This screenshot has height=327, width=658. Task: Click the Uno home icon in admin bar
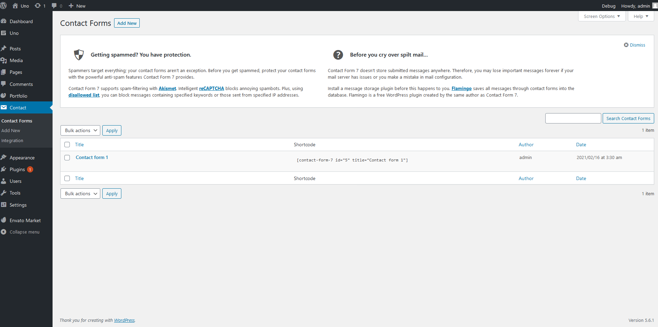click(x=15, y=6)
